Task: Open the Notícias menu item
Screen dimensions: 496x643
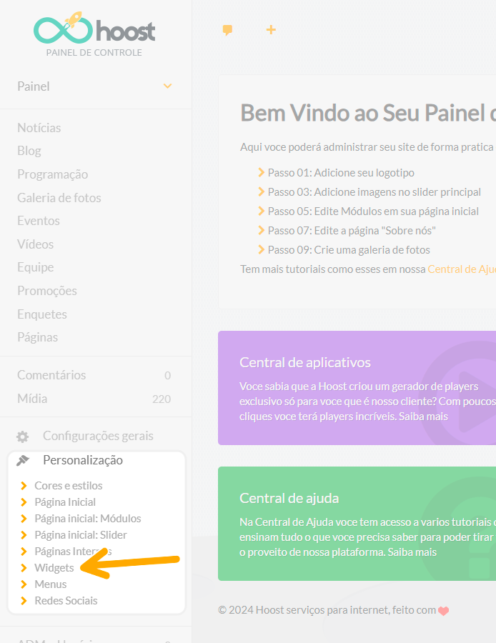Action: [x=39, y=128]
